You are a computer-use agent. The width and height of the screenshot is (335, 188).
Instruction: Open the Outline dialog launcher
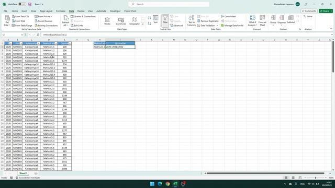point(299,29)
